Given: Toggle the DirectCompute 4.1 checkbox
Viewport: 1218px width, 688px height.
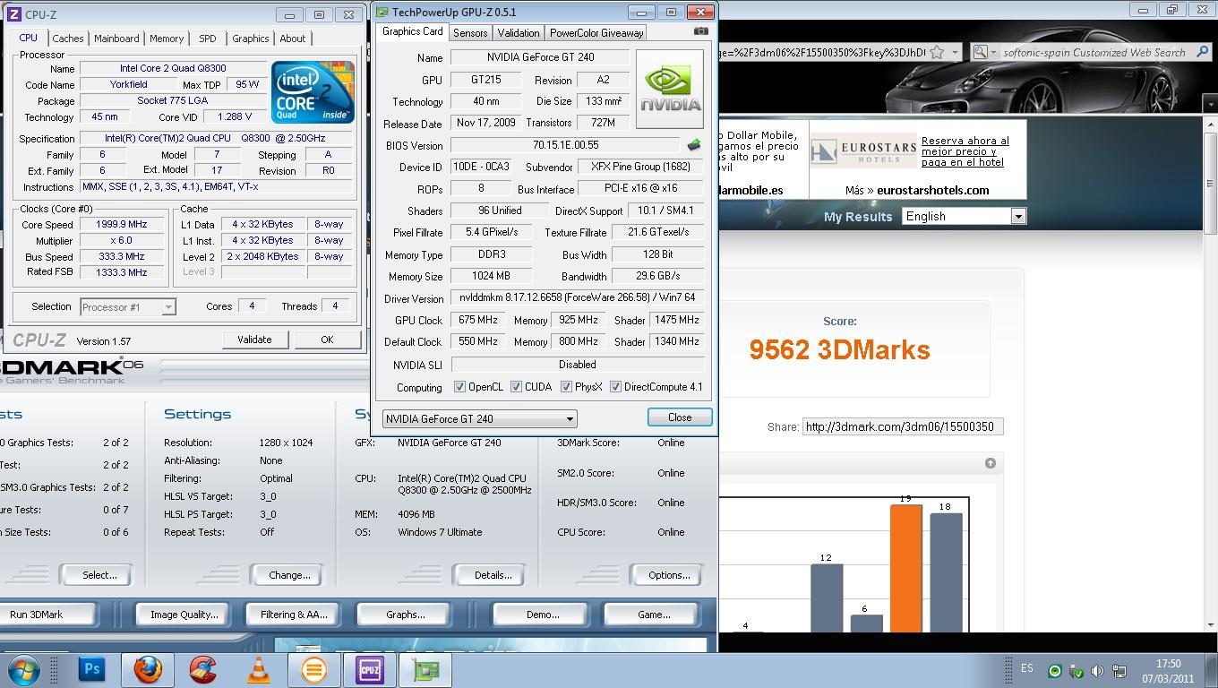Looking at the screenshot, I should pyautogui.click(x=615, y=387).
